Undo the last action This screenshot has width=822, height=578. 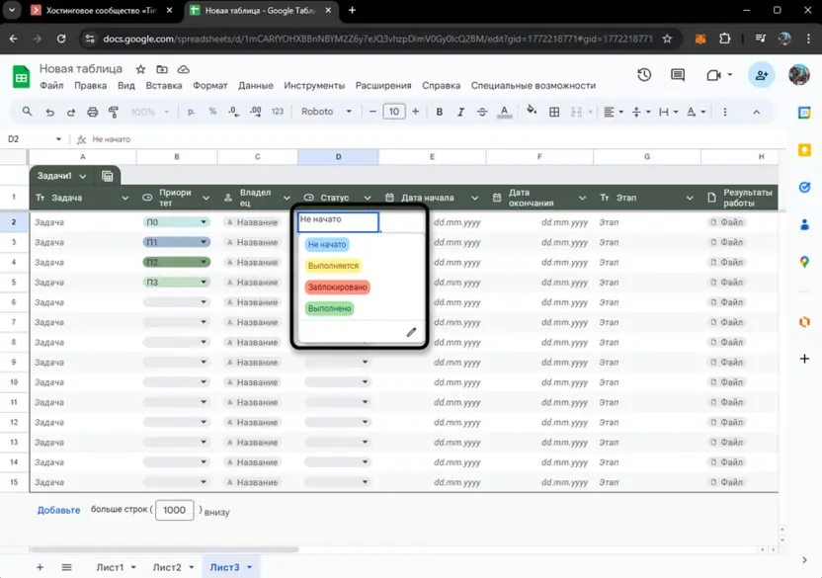click(x=49, y=112)
